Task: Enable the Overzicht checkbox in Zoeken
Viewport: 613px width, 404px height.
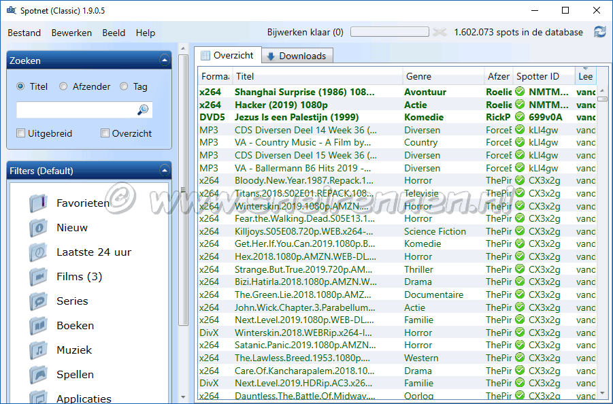Action: [105, 133]
